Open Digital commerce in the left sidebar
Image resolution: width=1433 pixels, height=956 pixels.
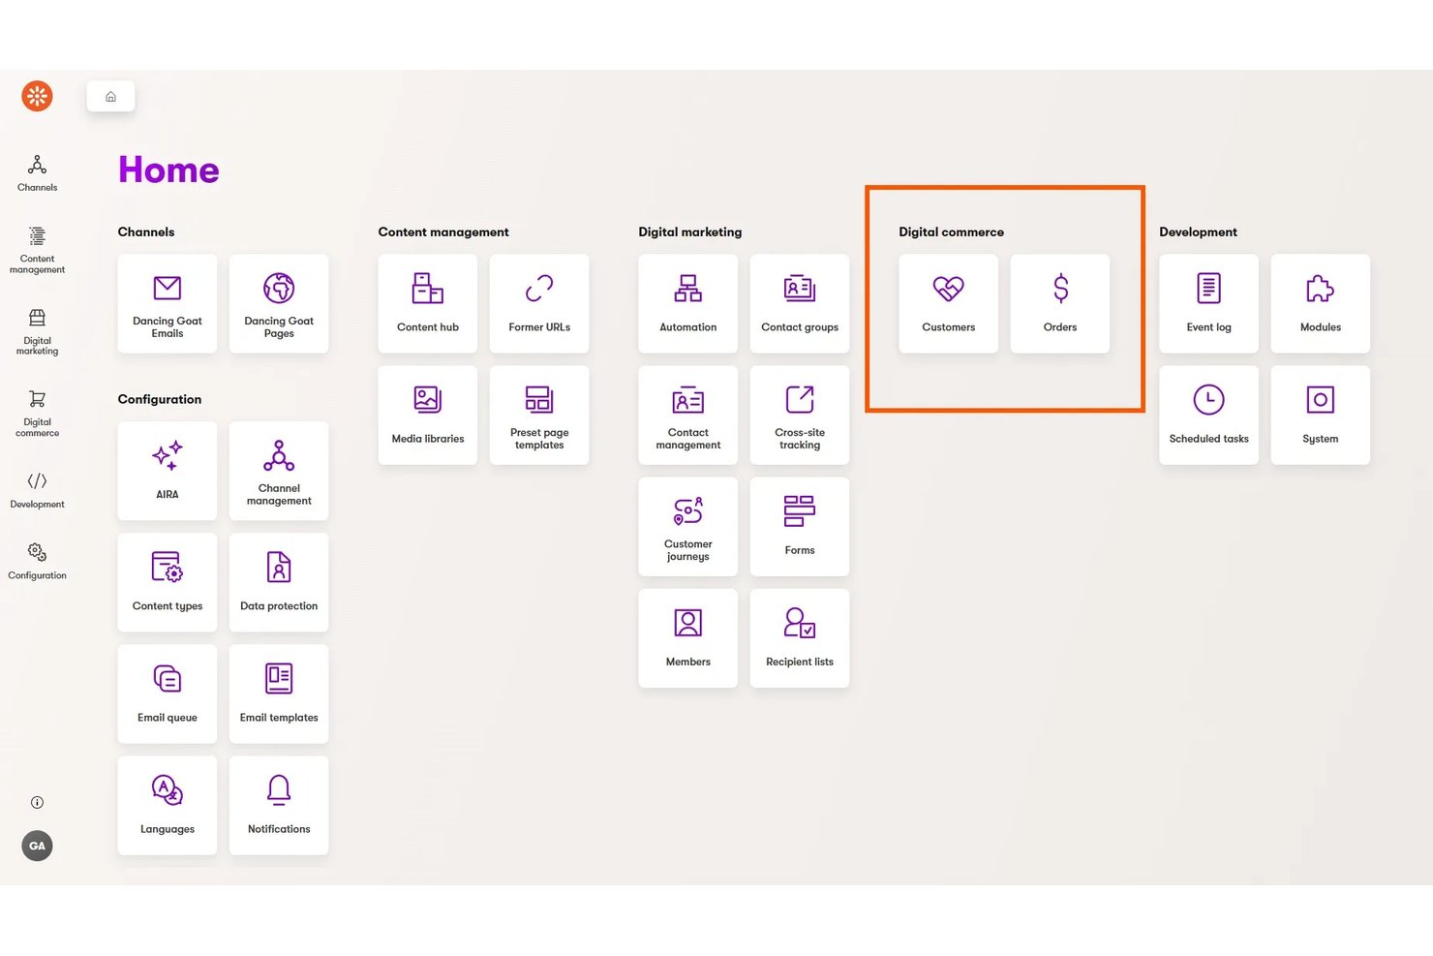(x=37, y=414)
